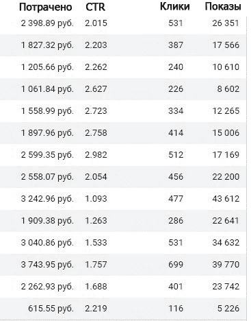Click the 699 clicks cell

176,265
